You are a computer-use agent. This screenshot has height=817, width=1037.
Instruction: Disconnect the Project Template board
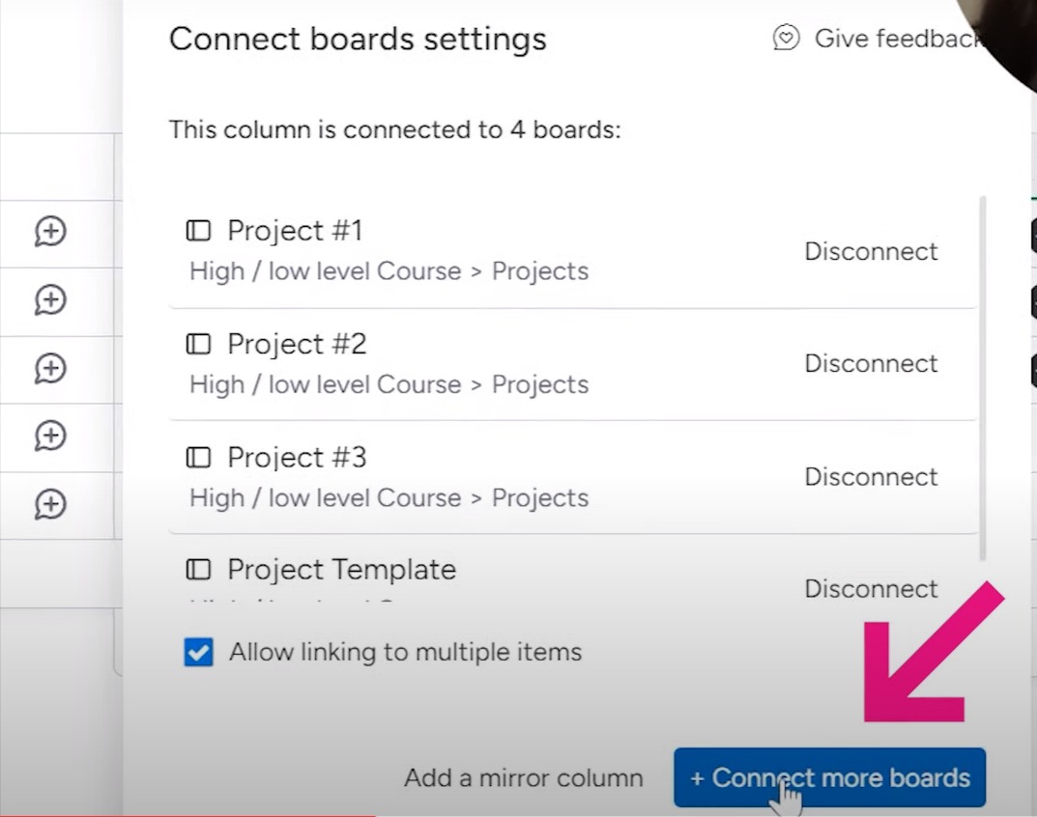(x=870, y=588)
